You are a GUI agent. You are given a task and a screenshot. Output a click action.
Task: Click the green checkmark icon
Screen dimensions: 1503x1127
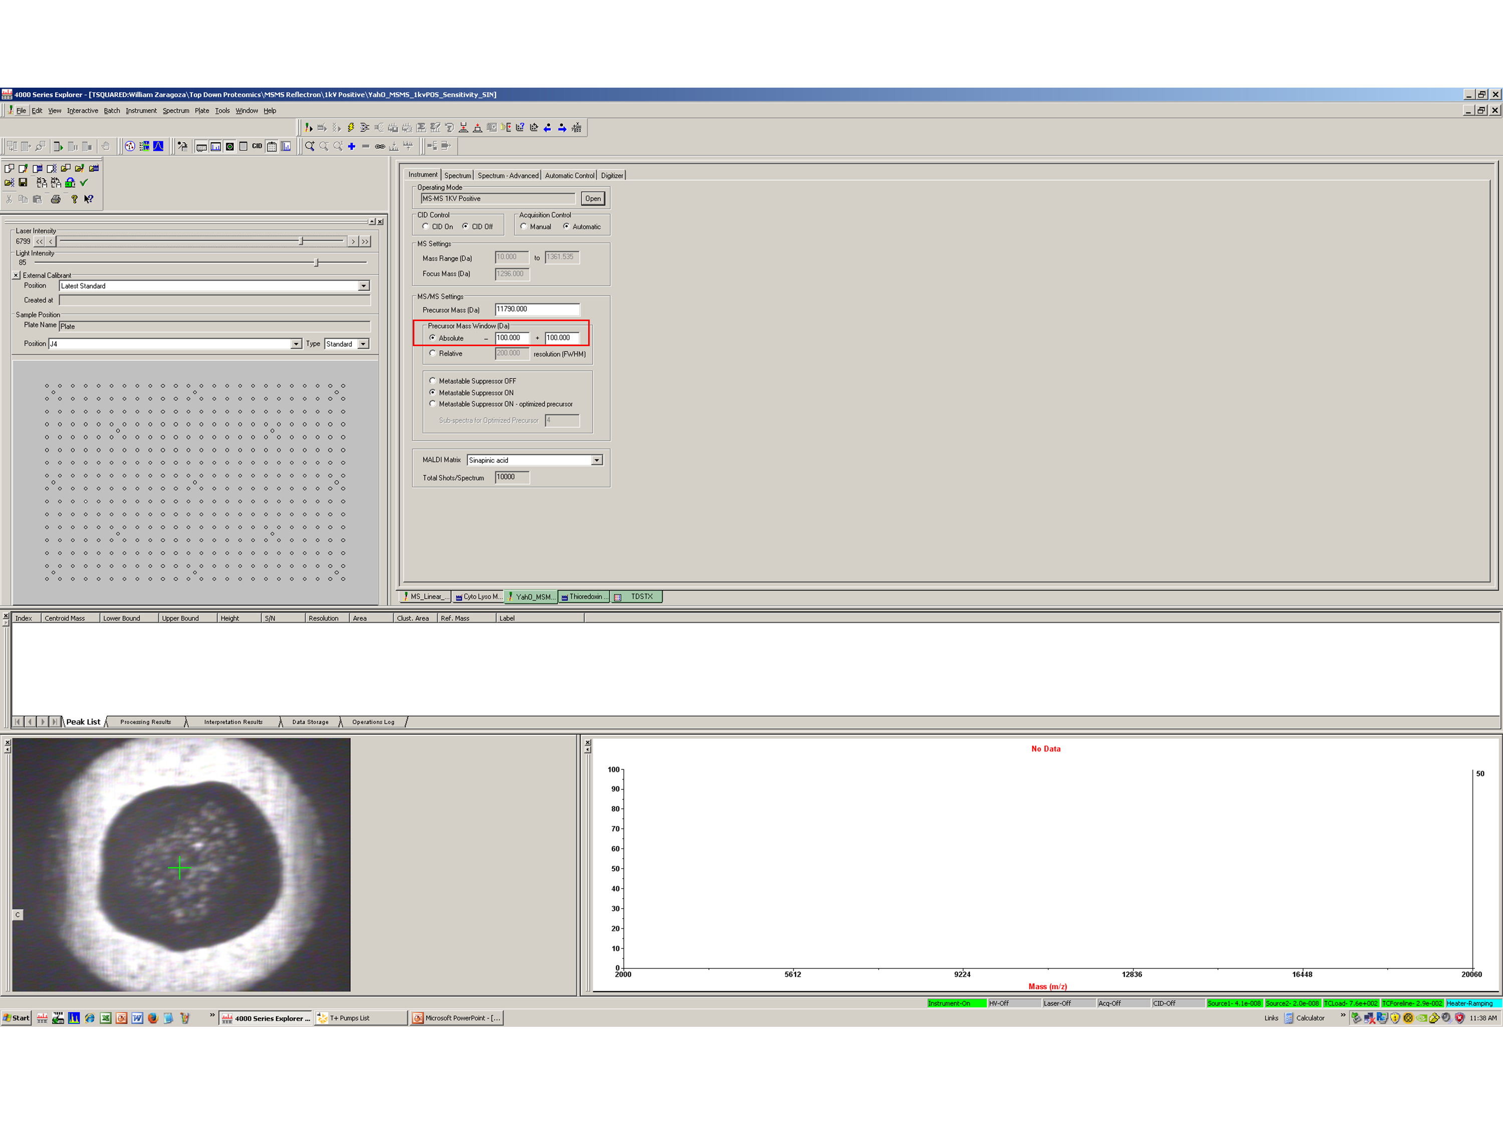[84, 183]
